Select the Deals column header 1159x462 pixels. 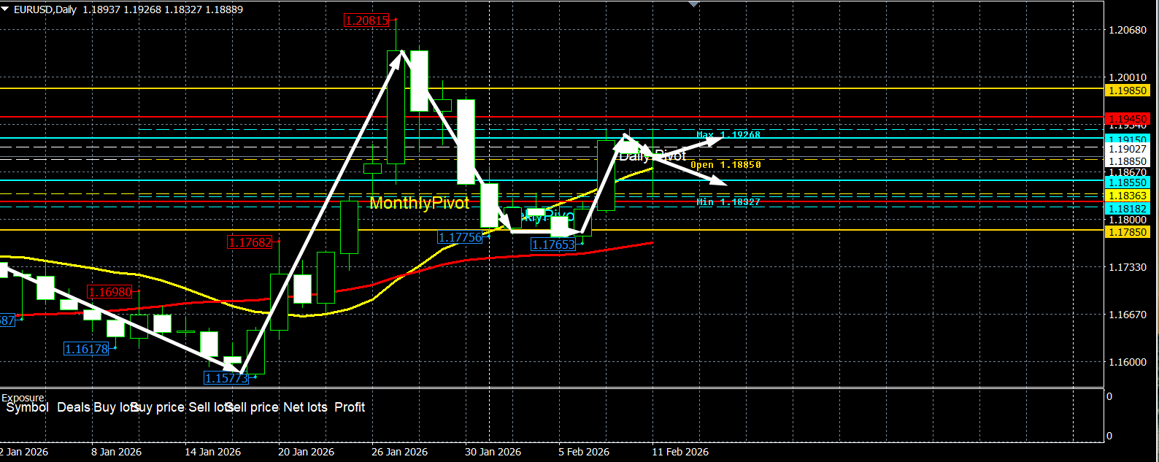(74, 407)
